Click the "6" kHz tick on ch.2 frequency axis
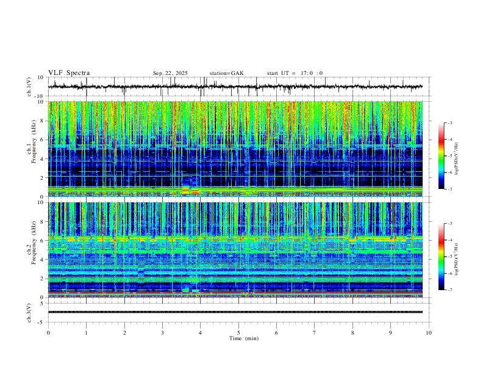The height and width of the screenshot is (373, 483). click(42, 241)
